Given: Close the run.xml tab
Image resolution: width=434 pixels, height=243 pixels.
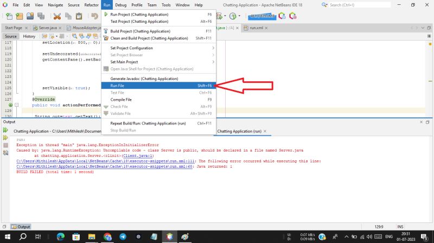Looking at the screenshot, I should (266, 28).
